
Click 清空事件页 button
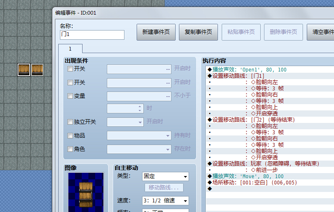[x=320, y=32]
